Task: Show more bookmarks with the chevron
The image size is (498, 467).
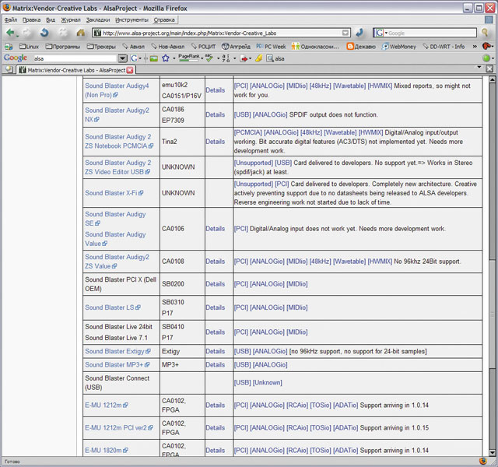Action: [475, 47]
